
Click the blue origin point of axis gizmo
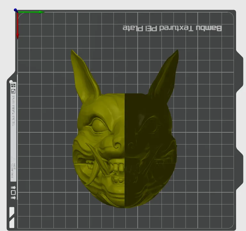pyautogui.click(x=15, y=10)
